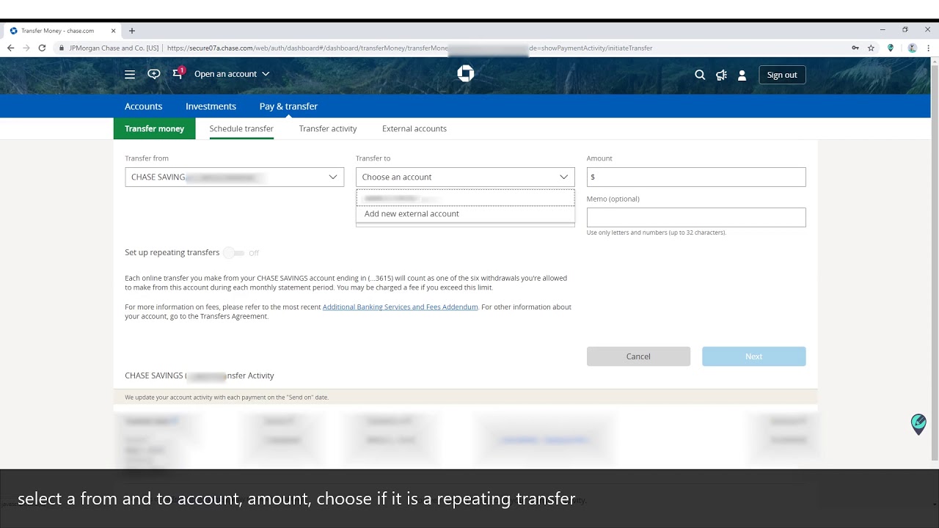This screenshot has height=528, width=939.
Task: Click the Chase octagon logo
Action: [466, 73]
